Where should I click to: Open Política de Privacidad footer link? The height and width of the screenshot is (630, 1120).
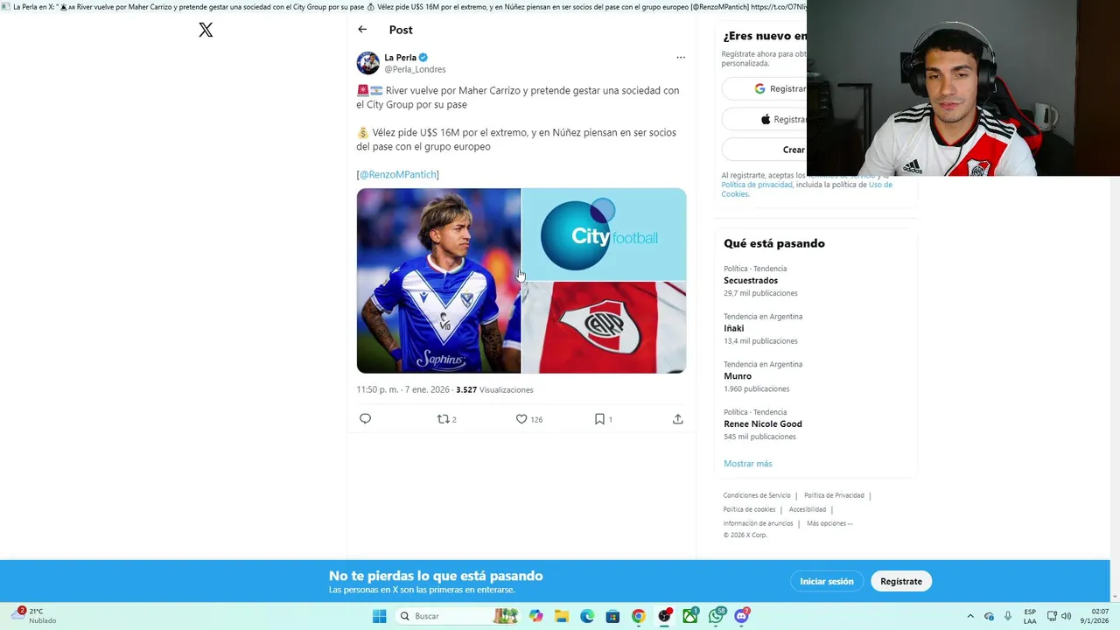point(834,495)
